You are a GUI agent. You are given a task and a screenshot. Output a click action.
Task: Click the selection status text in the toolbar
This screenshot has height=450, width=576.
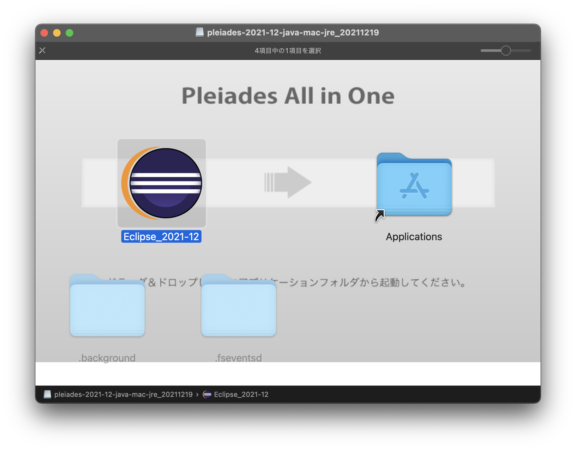pos(288,50)
